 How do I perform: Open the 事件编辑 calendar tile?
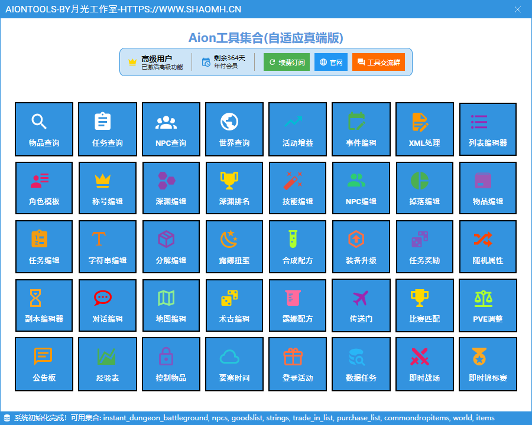[x=361, y=129]
